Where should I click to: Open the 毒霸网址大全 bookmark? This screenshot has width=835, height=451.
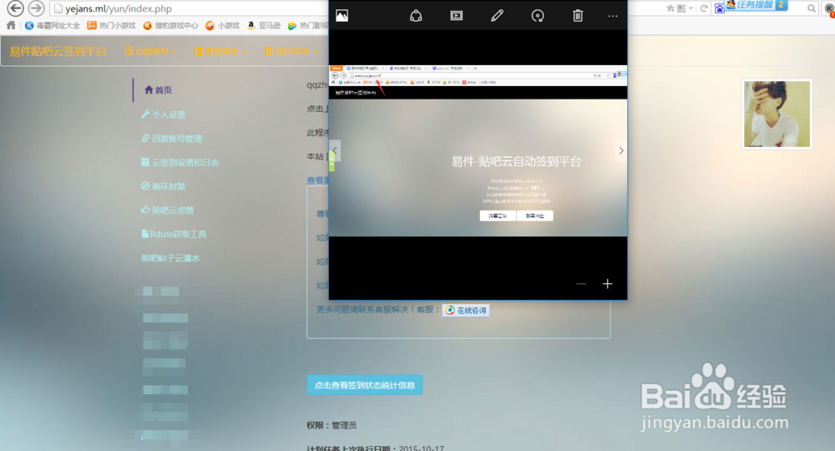(53, 26)
